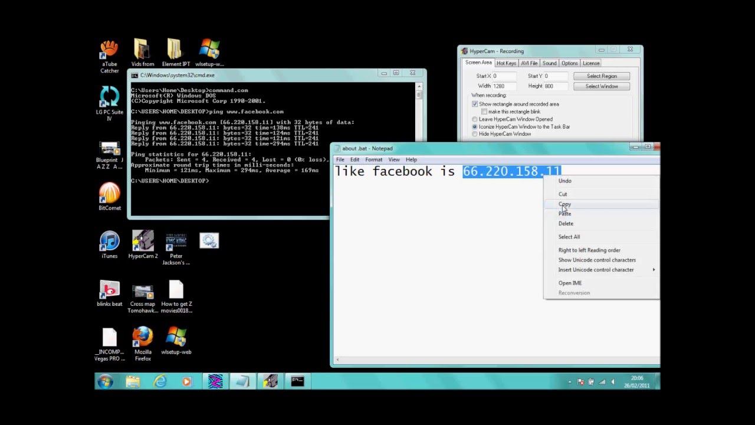Click the network signal tray icon
755x425 pixels.
click(x=602, y=382)
